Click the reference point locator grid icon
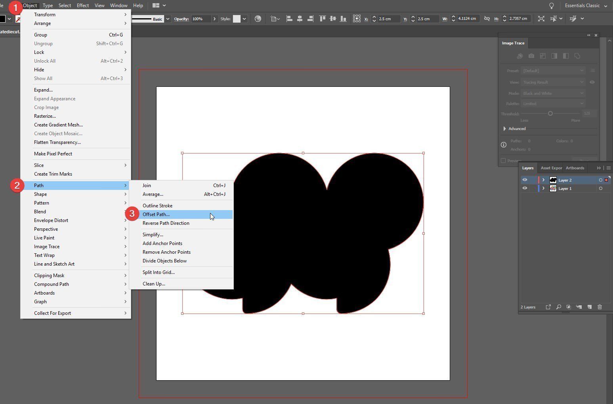 tap(357, 18)
